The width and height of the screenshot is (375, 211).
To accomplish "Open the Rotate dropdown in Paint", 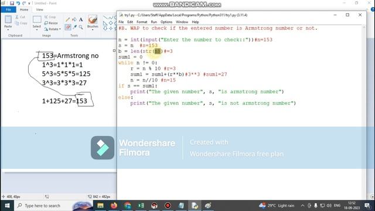I will (x=52, y=29).
